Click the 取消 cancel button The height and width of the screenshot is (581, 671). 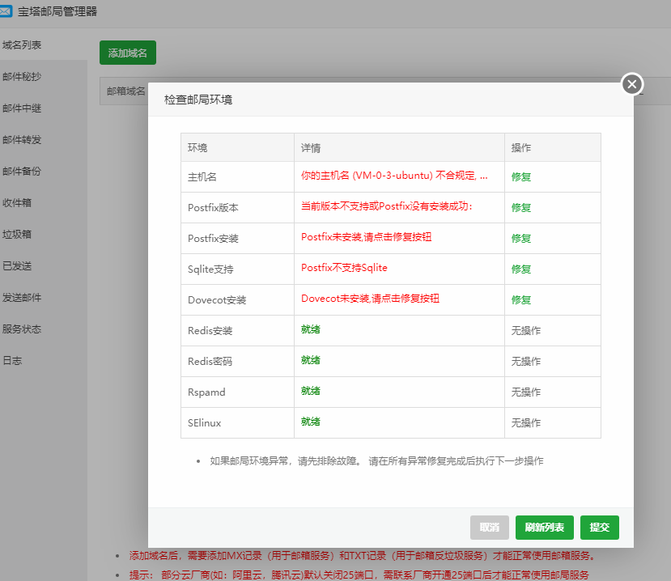(x=489, y=527)
